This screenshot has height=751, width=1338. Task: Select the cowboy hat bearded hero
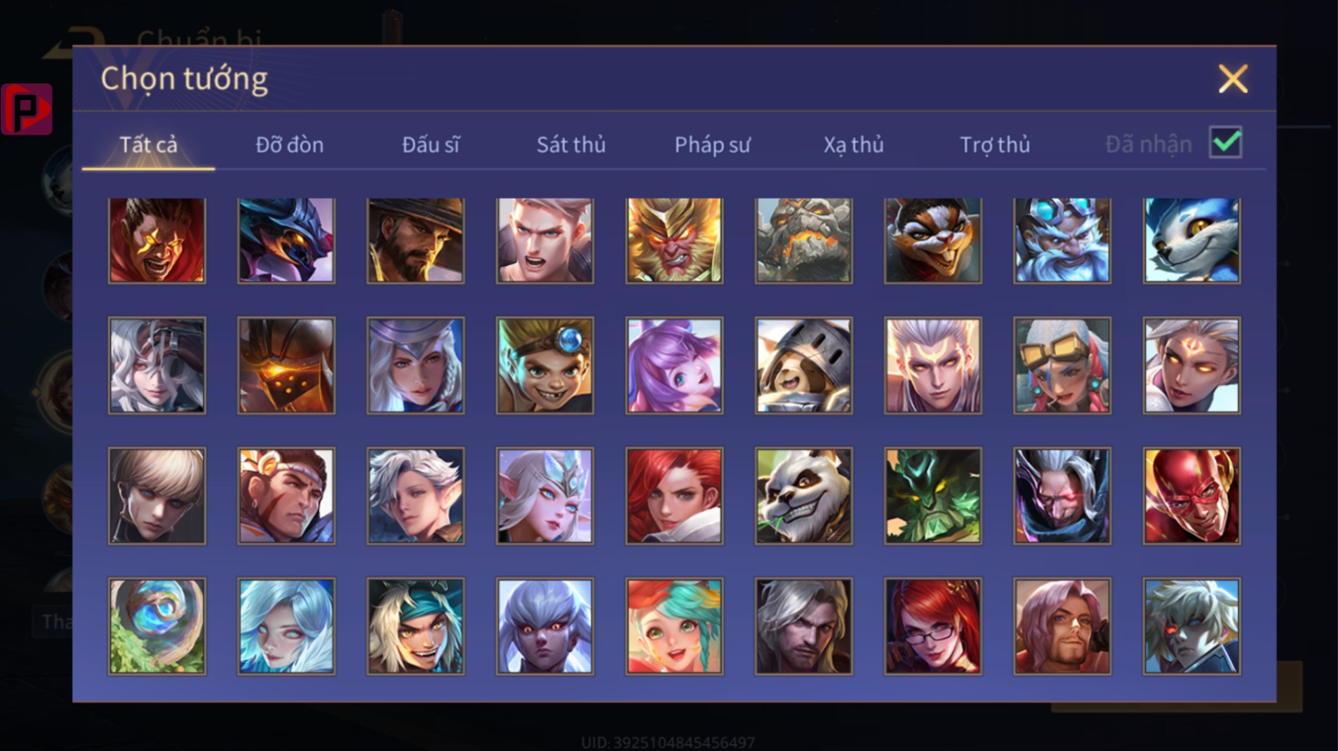(x=415, y=241)
